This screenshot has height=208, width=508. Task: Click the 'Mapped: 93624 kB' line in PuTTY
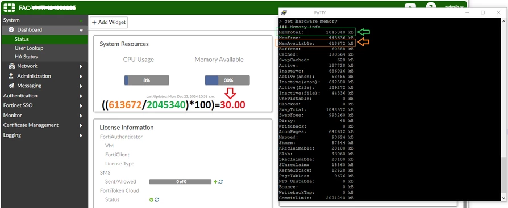click(316, 137)
